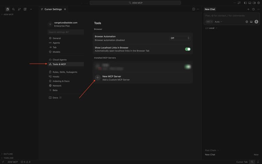Expand the OUTLINE section
Viewport: 262px width, 164px height.
point(7,154)
